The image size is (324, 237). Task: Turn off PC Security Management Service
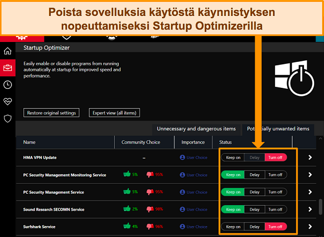coord(276,192)
